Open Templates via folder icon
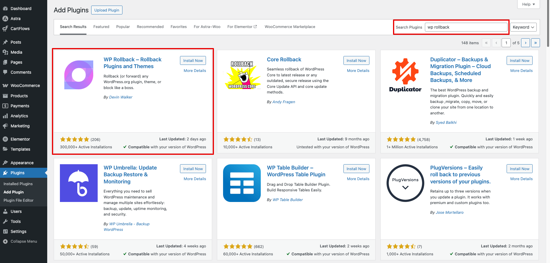Image resolution: width=550 pixels, height=263 pixels. (5, 149)
